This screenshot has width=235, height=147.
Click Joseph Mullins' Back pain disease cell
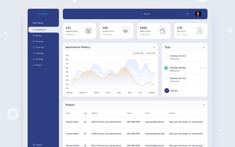186,122
